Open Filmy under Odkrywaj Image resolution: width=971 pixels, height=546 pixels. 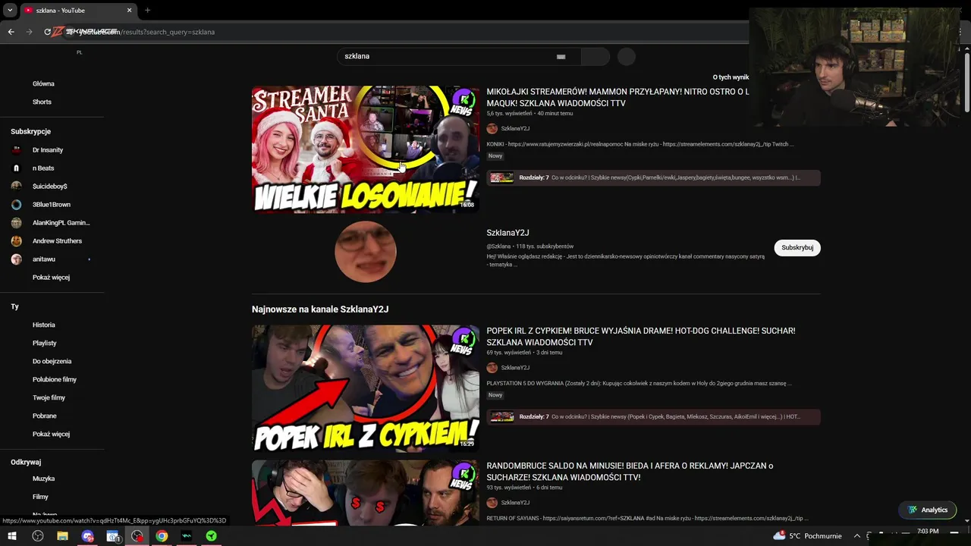(40, 497)
